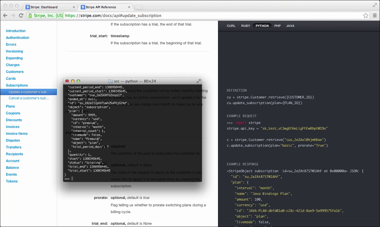This screenshot has width=380, height=227.
Task: Go to the Errors section
Action: [11, 44]
